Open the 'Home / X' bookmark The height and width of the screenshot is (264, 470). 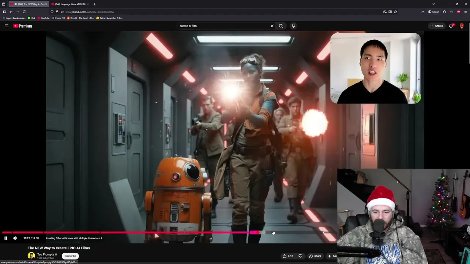[x=58, y=18]
